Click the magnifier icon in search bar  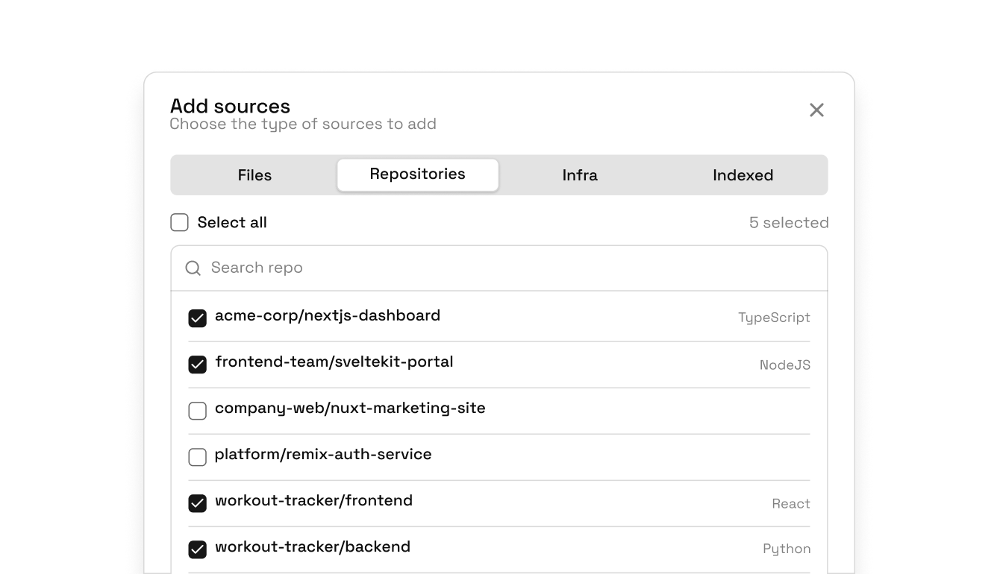pyautogui.click(x=193, y=268)
